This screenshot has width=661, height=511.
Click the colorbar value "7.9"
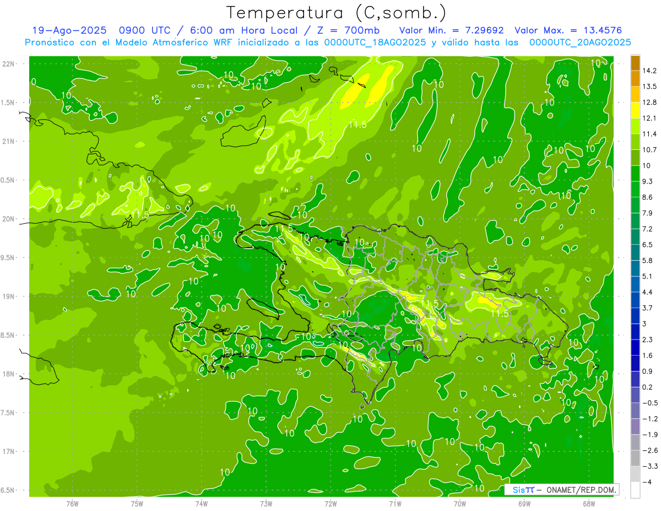pos(648,213)
